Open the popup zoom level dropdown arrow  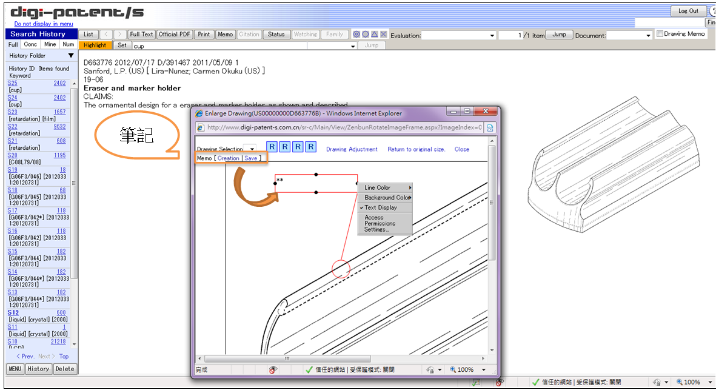pos(484,370)
